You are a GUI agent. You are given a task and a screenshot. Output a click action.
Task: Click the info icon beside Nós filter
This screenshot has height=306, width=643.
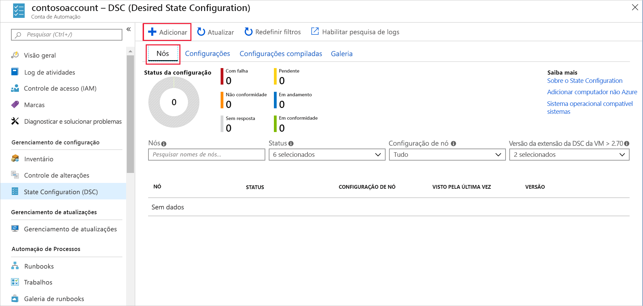point(164,144)
